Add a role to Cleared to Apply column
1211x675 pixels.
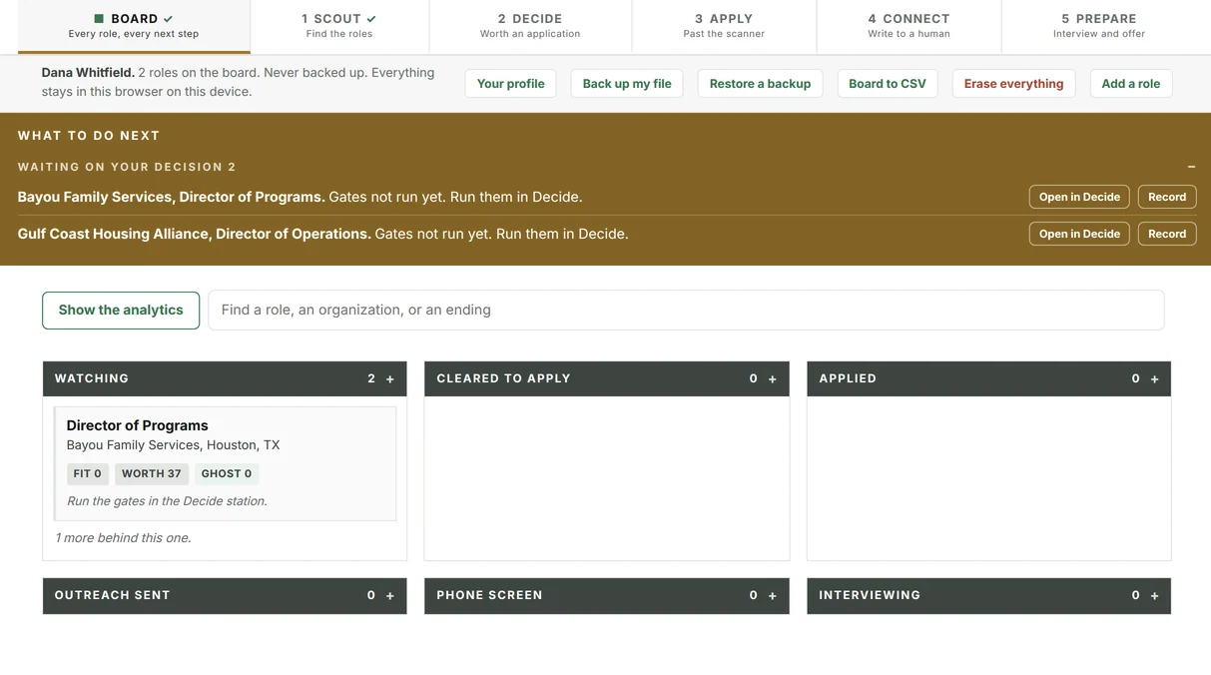click(773, 379)
